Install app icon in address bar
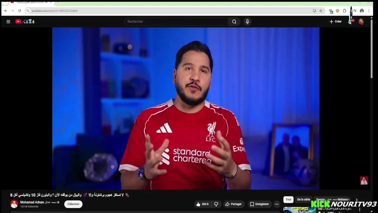Screen dimensions: 378x213 [315, 11]
